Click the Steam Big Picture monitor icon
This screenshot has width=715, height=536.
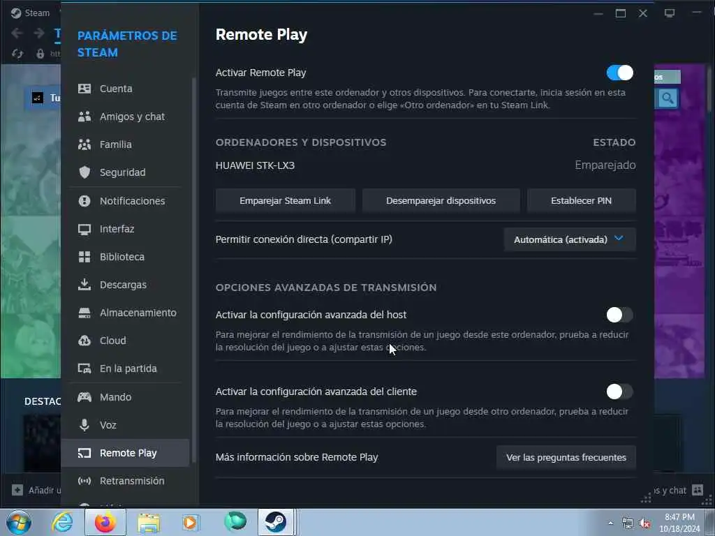click(670, 13)
